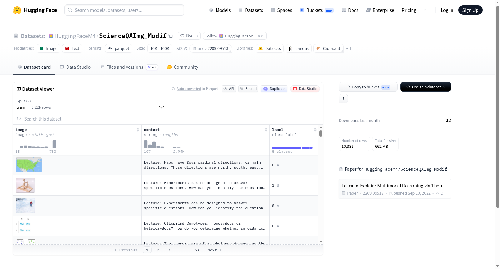Expand the navigation more-menu icon
The image size is (500, 269).
[427, 10]
